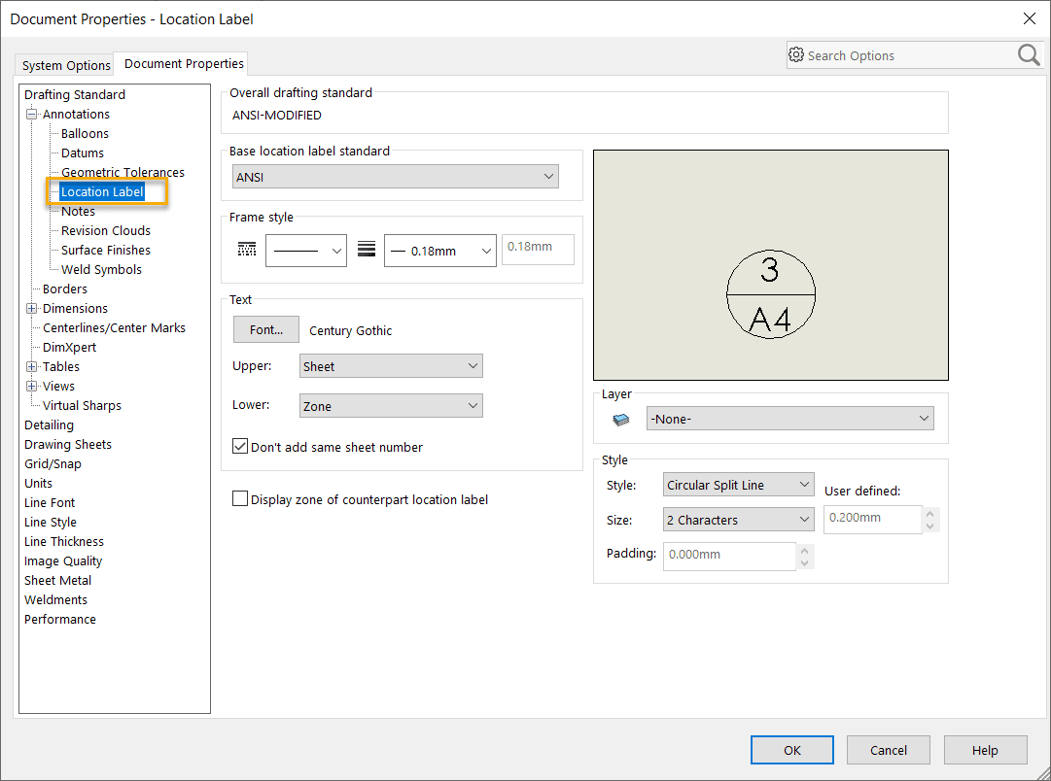The height and width of the screenshot is (781, 1051).
Task: Enable Display zone of counterpart location label
Action: (x=240, y=499)
